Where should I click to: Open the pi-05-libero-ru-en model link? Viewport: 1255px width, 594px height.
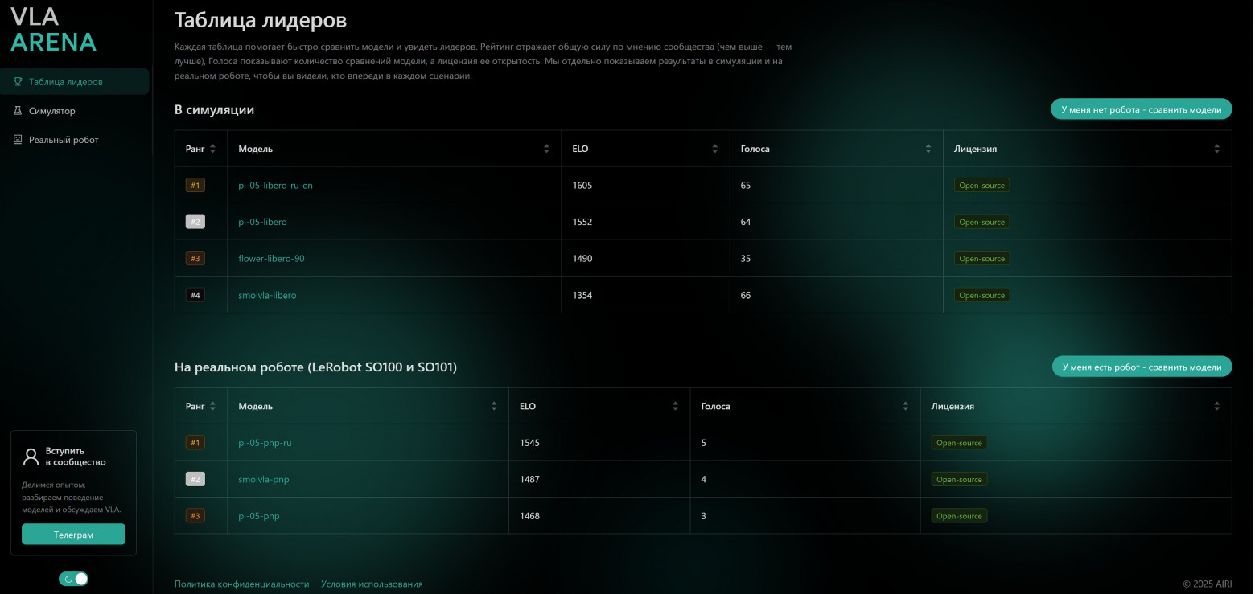pyautogui.click(x=275, y=186)
